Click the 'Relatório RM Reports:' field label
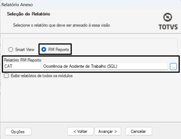 (x=23, y=60)
